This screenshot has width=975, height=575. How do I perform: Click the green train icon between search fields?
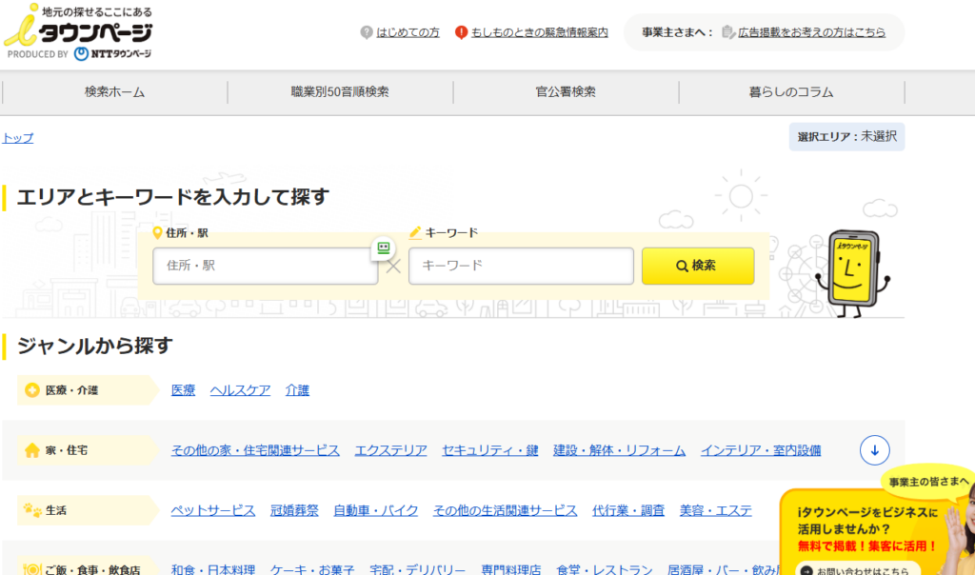pyautogui.click(x=383, y=248)
